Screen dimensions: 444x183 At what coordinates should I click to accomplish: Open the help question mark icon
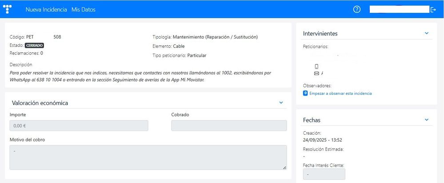[356, 9]
